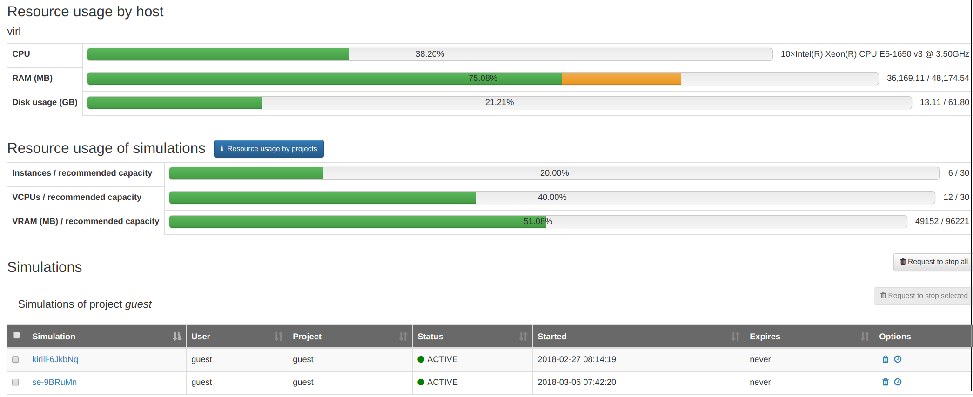Click Simulations of project guest heading
Screen dimensions: 973x397
[x=85, y=304]
